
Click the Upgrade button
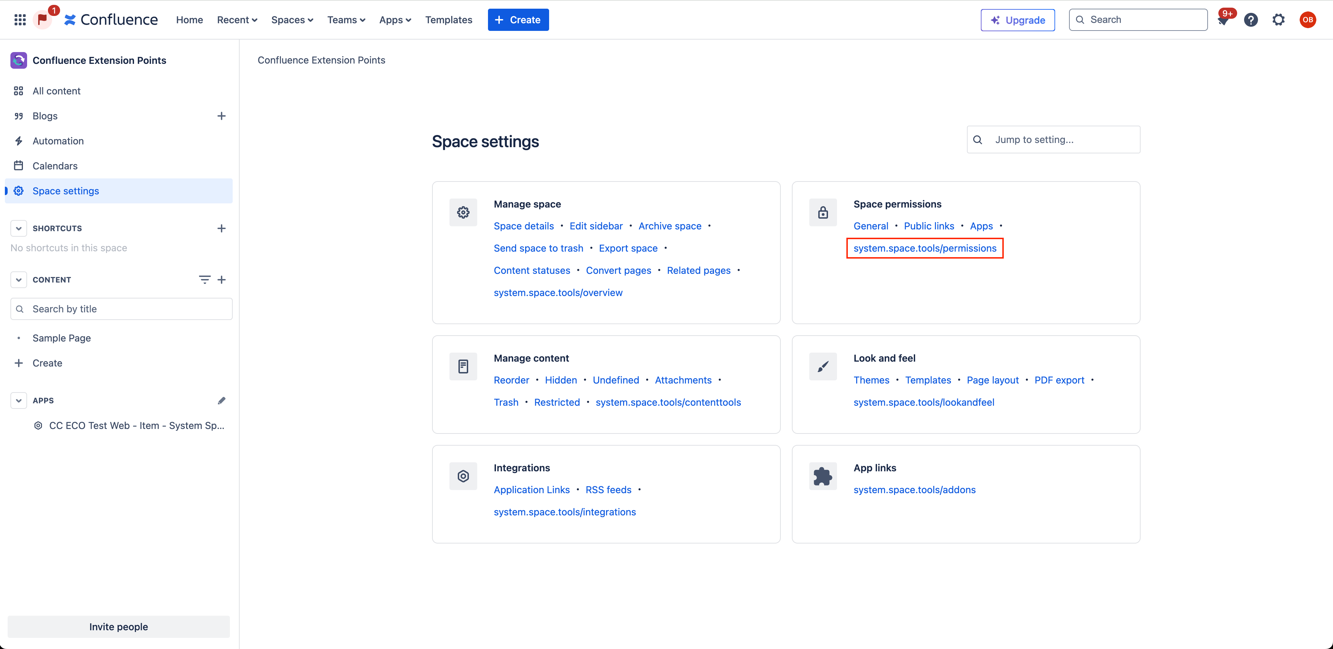click(x=1017, y=20)
